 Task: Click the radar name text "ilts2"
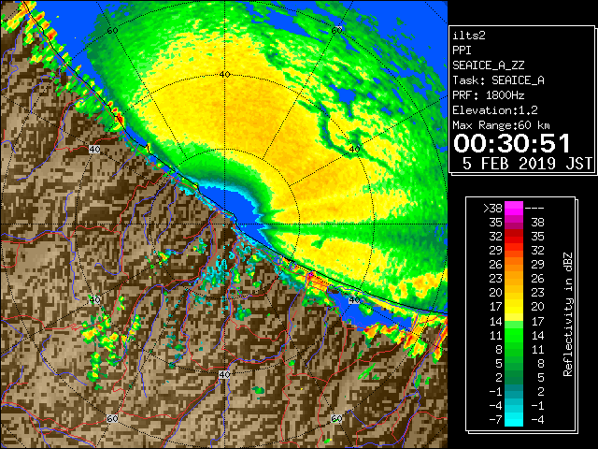point(469,36)
